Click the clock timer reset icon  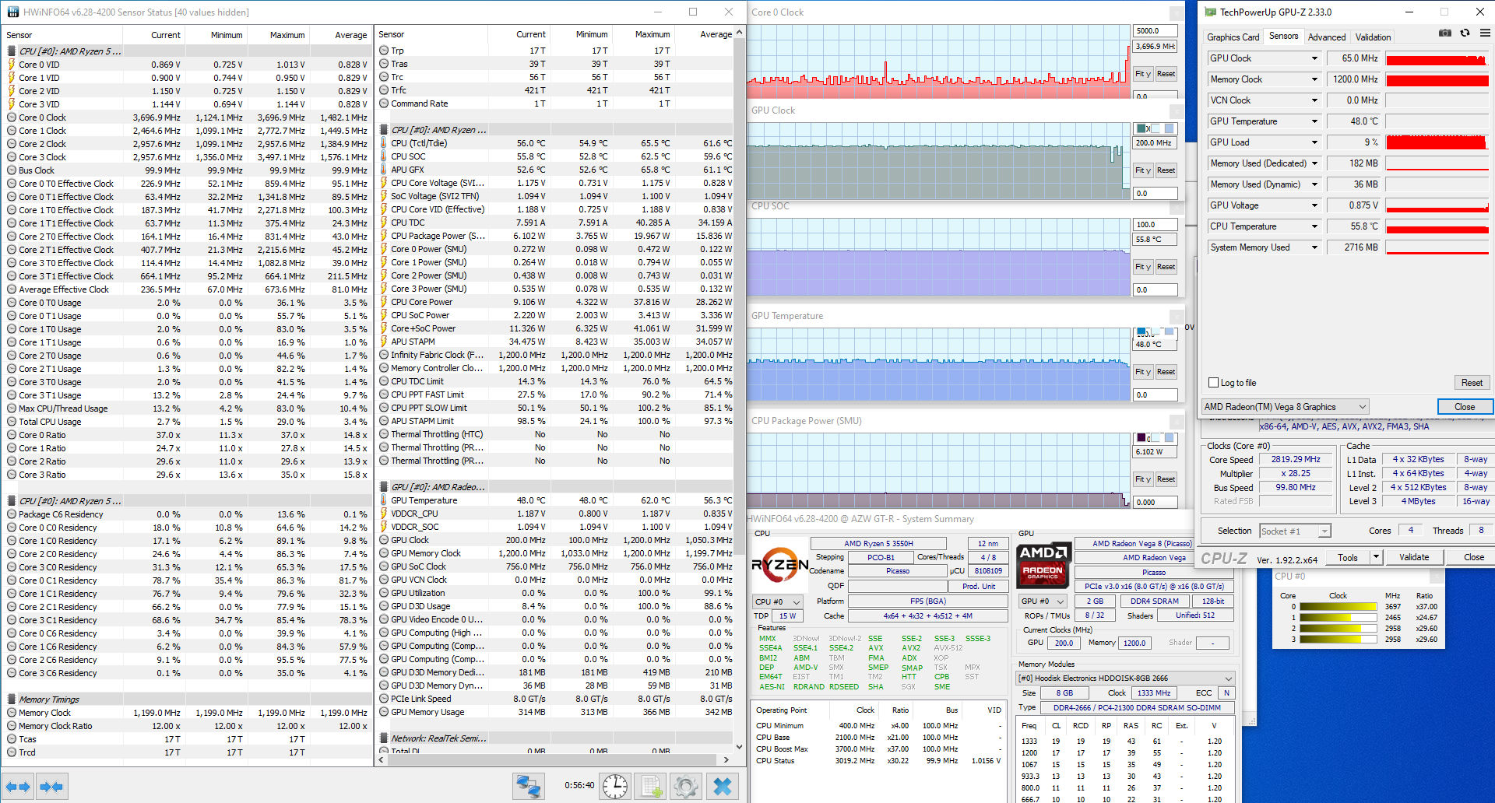tap(615, 787)
